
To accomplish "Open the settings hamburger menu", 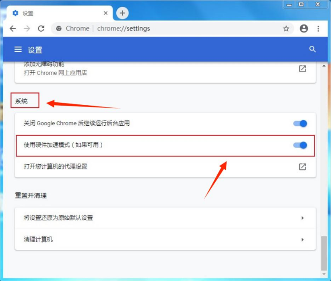I will tap(18, 50).
